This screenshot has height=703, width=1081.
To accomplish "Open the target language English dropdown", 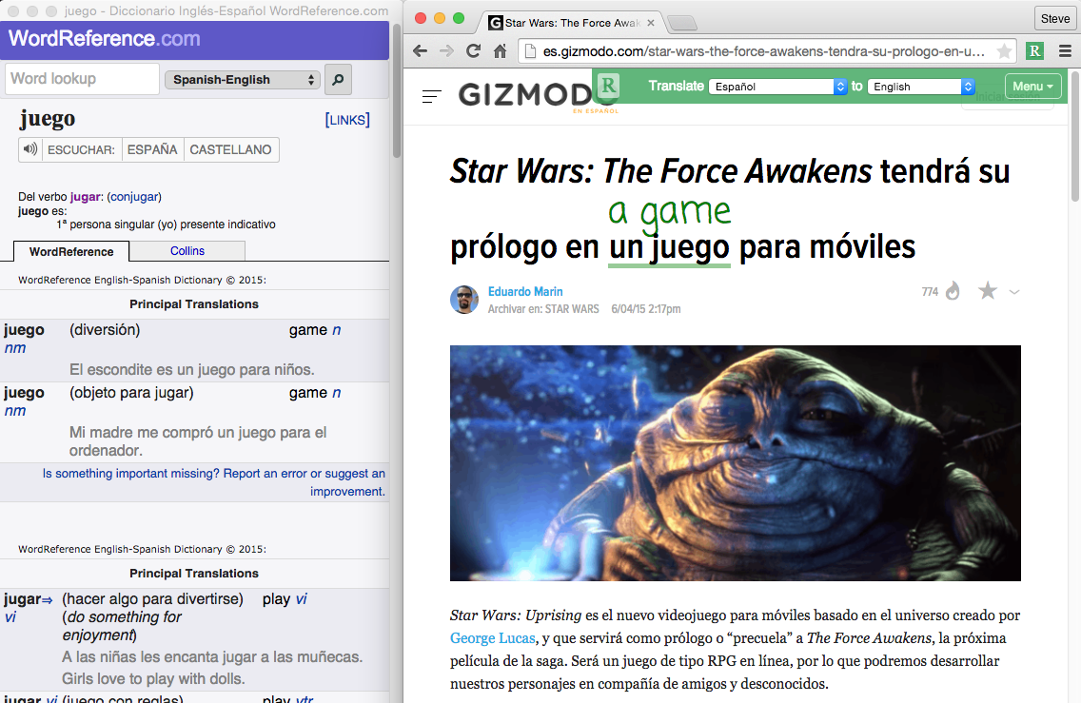I will pos(921,87).
